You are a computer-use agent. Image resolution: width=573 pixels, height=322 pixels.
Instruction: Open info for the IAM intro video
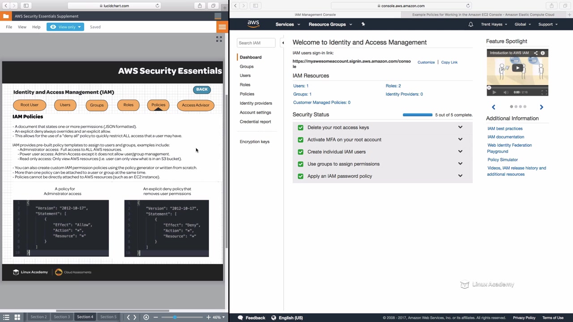(543, 53)
